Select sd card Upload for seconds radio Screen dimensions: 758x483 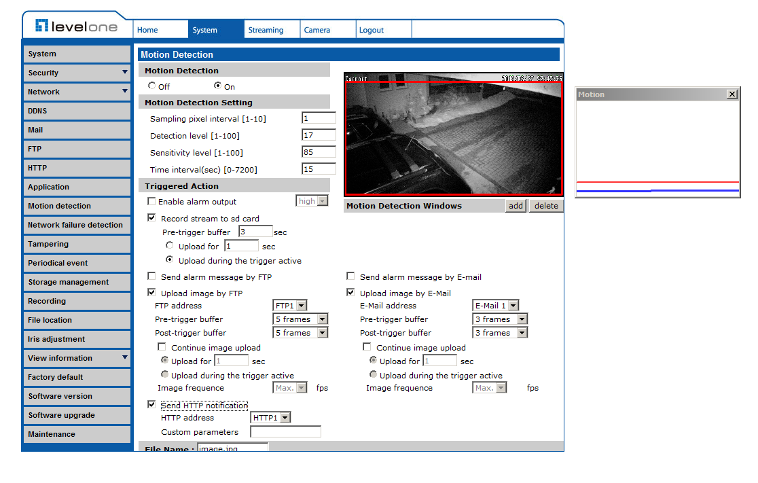tap(169, 246)
